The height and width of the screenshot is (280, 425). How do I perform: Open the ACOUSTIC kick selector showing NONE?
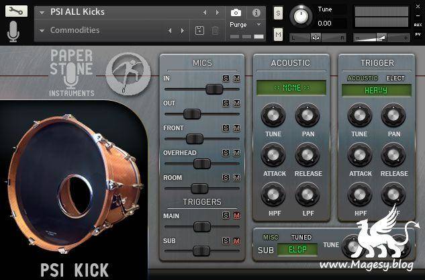(x=291, y=88)
